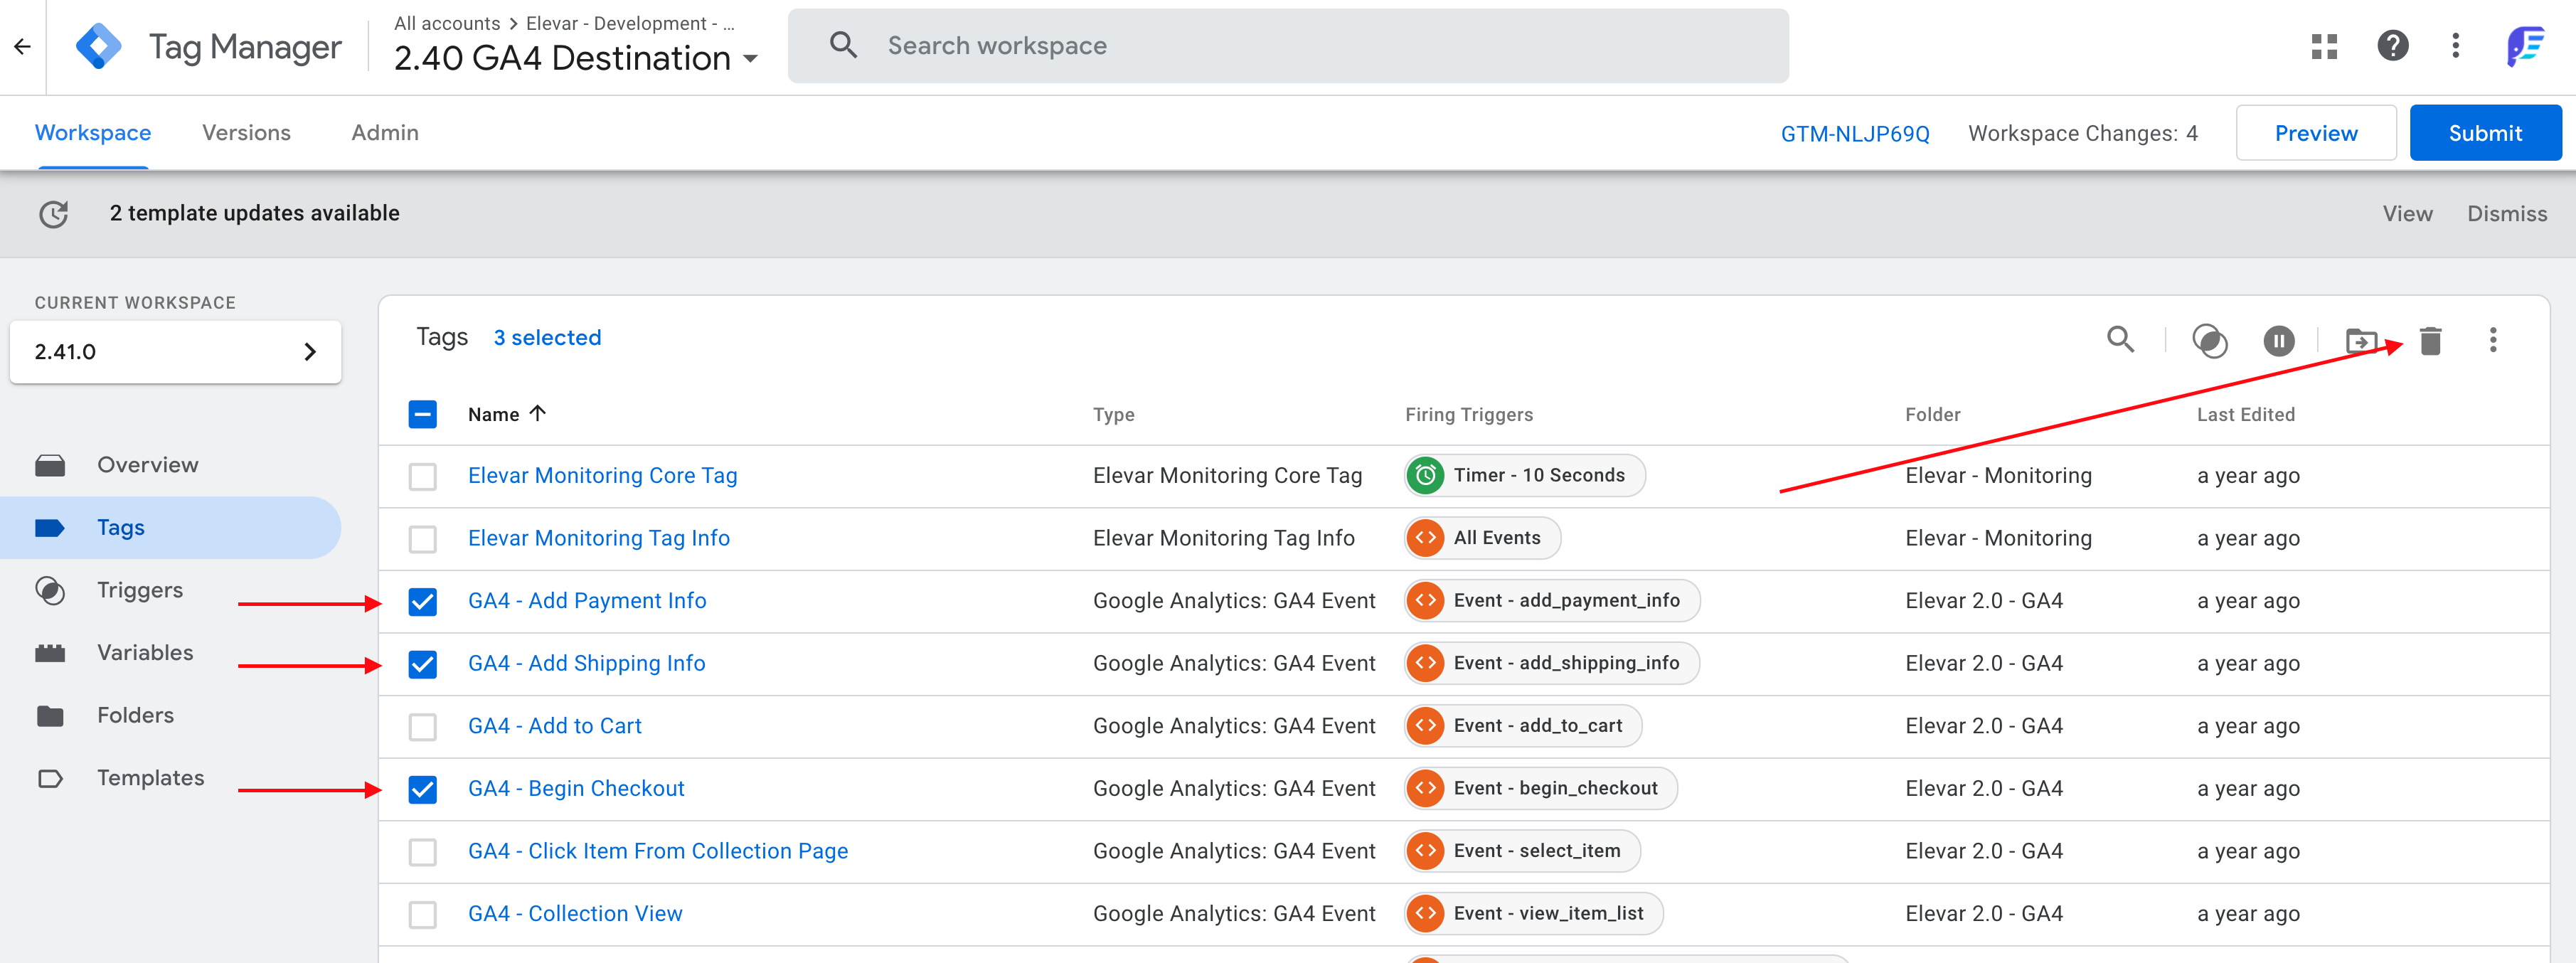Toggle the select-all checkbox in header

[423, 414]
